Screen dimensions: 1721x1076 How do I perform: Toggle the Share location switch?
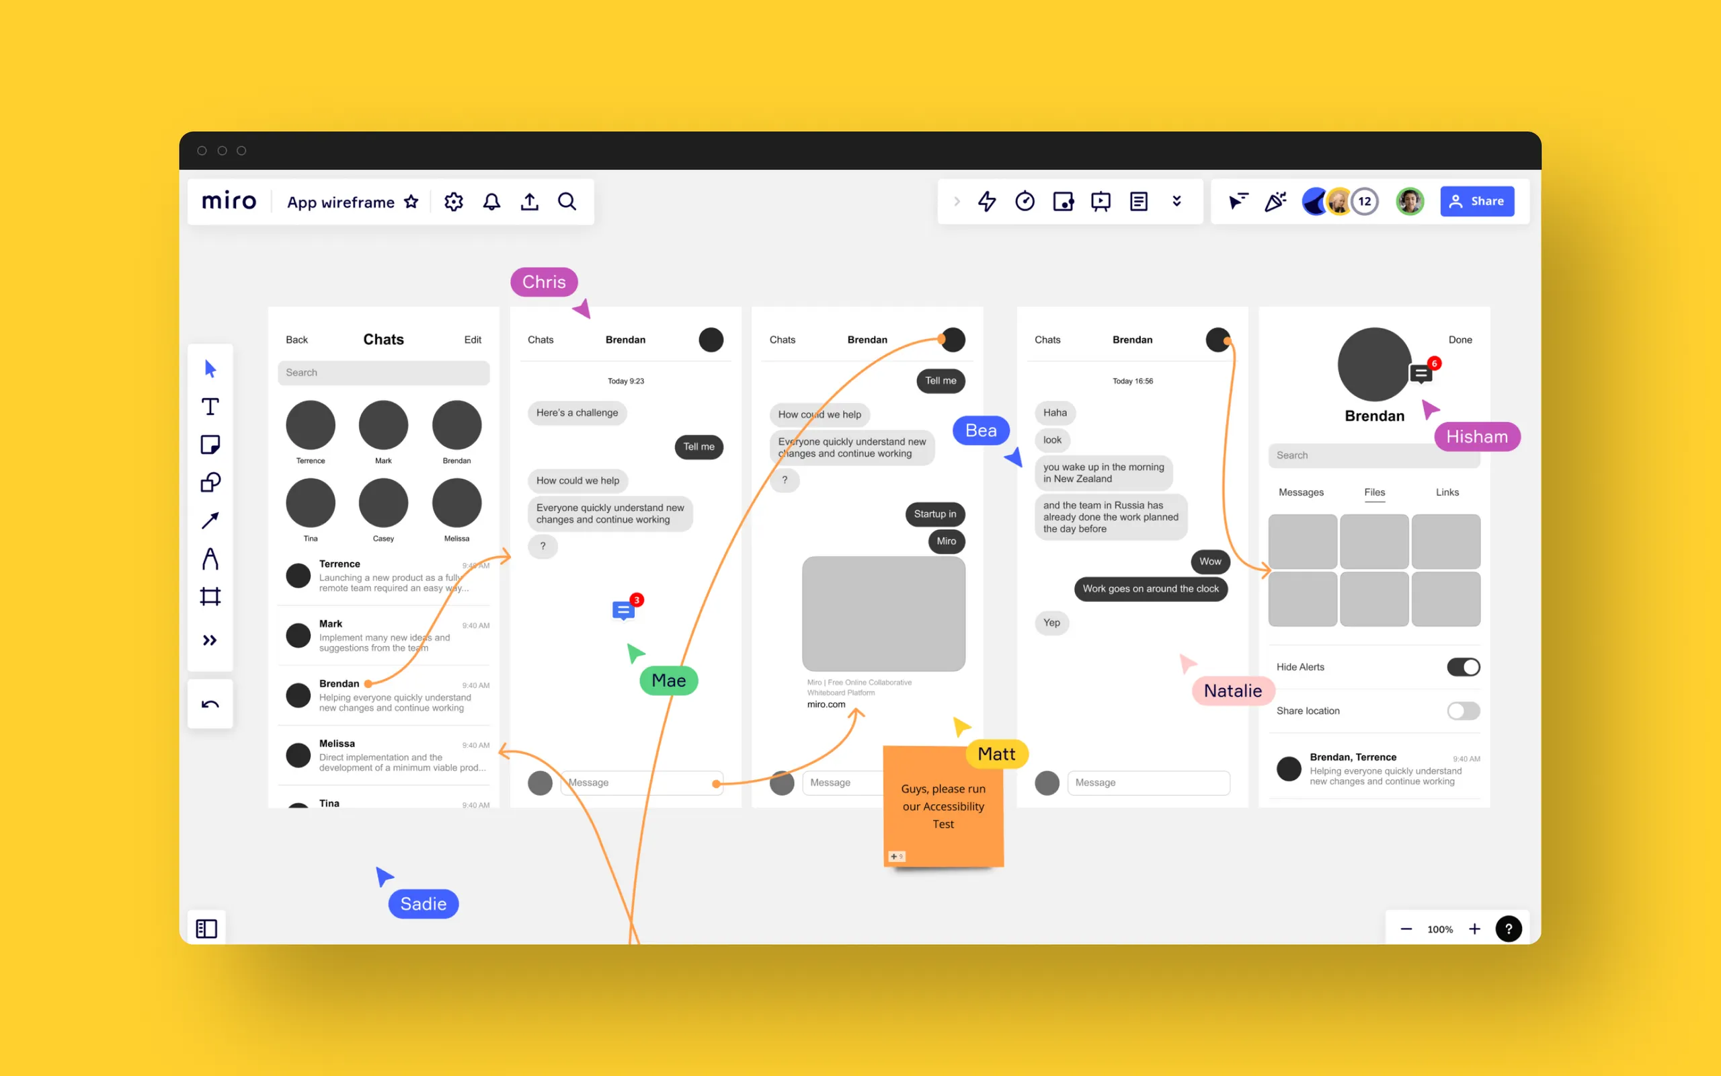[x=1463, y=710]
